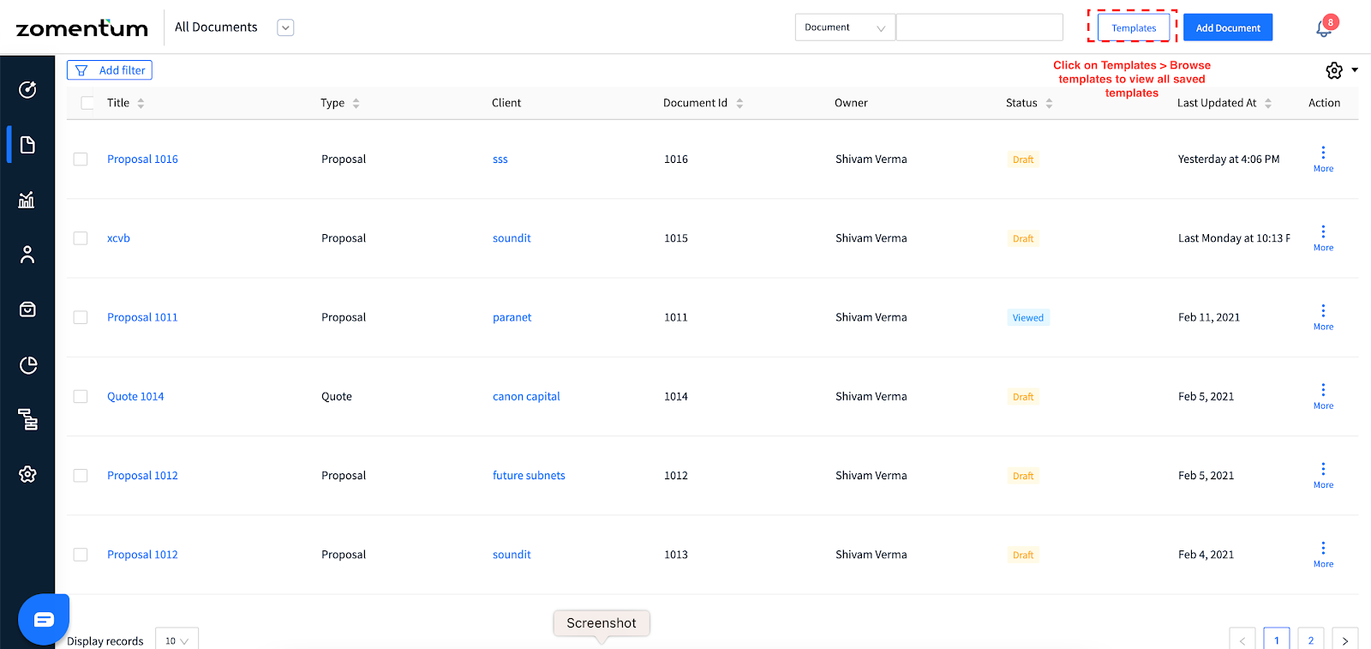Sort by Document Id column arrows
The width and height of the screenshot is (1371, 649).
tap(739, 103)
